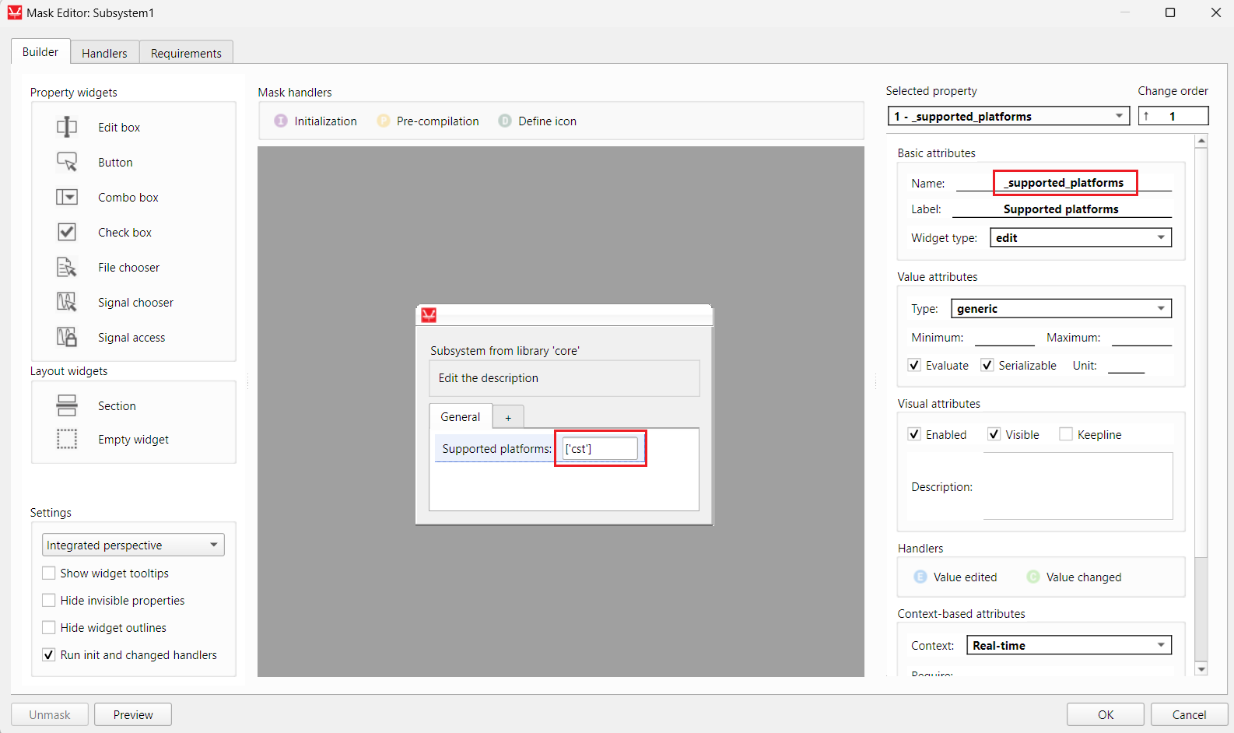The width and height of the screenshot is (1234, 733).
Task: Expand the Integrated perspective dropdown
Action: pos(133,545)
